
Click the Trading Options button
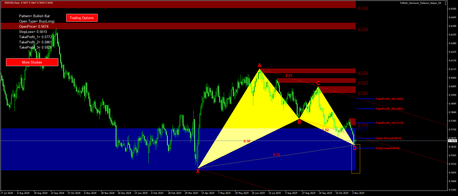click(82, 18)
